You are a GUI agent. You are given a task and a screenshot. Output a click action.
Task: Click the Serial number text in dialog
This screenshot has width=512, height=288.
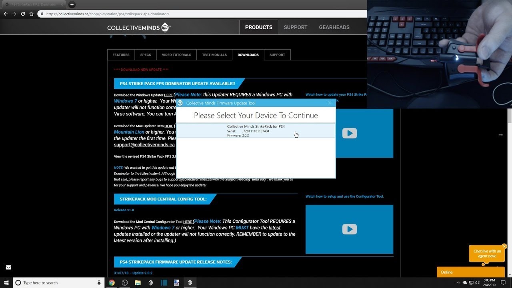[248, 131]
